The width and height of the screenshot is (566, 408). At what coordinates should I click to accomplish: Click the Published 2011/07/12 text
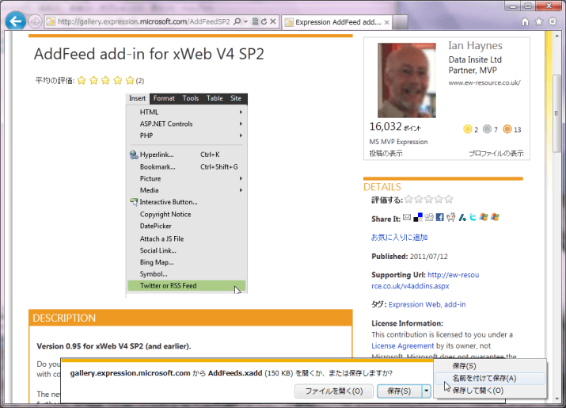coord(409,257)
